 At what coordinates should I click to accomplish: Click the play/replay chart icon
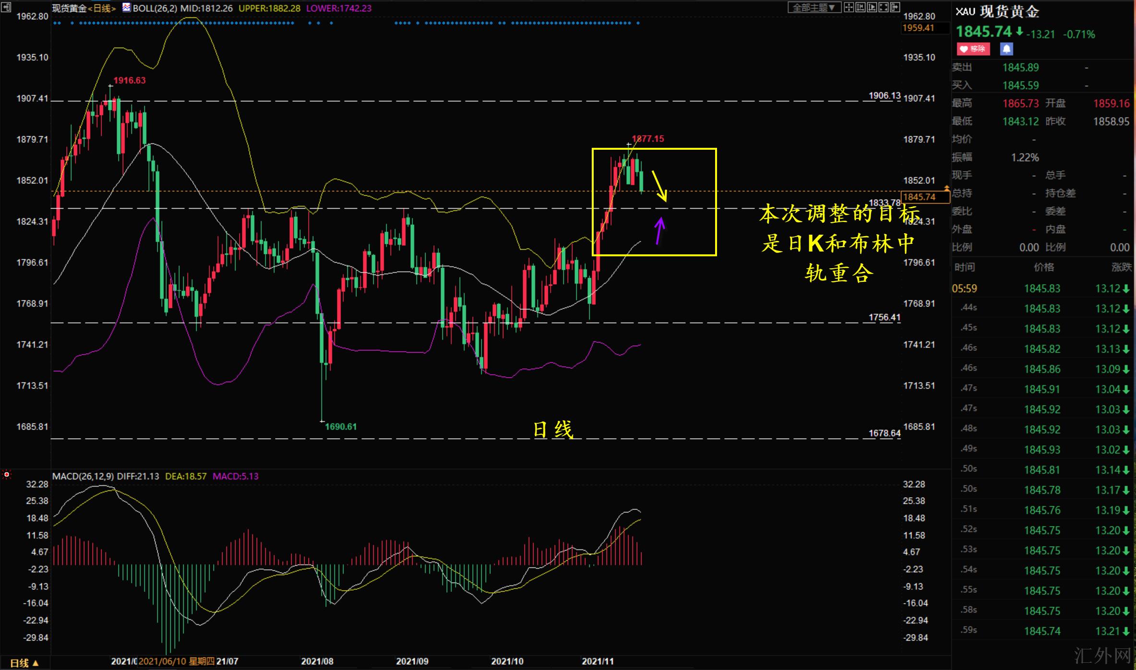pyautogui.click(x=872, y=7)
